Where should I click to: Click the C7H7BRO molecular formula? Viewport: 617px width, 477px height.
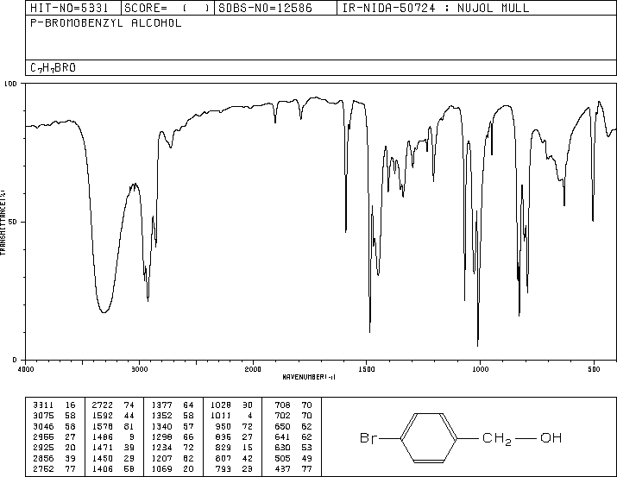(x=53, y=68)
